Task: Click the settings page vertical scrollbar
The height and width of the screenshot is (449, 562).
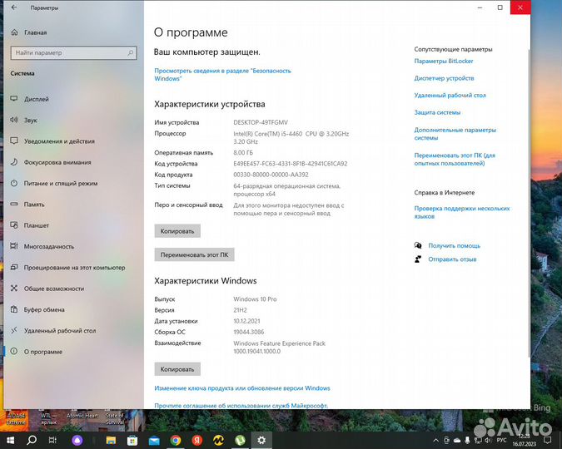Action: pos(529,202)
